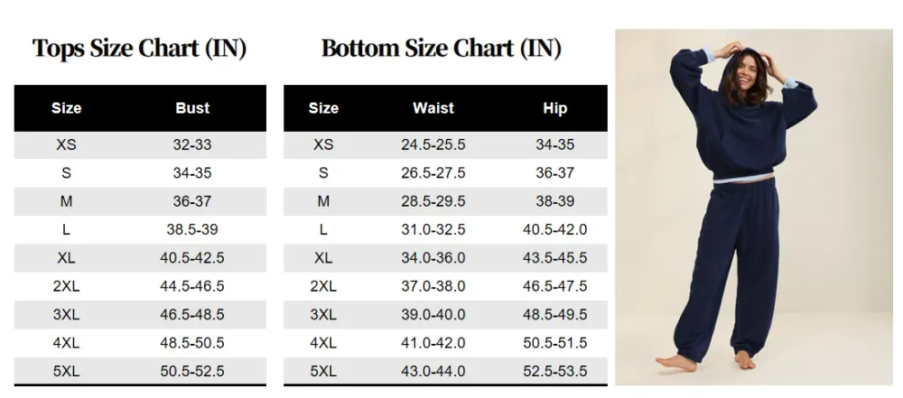Click the 2XL label in bottom chart

point(323,286)
